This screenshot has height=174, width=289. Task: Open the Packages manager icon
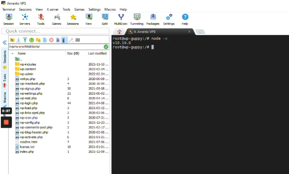pyautogui.click(x=152, y=19)
